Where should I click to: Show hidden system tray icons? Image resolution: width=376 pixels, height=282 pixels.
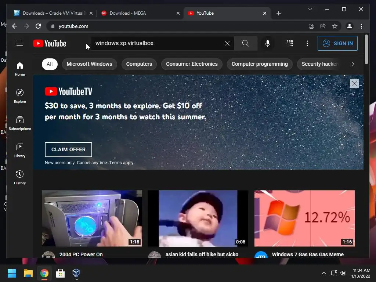(x=324, y=273)
